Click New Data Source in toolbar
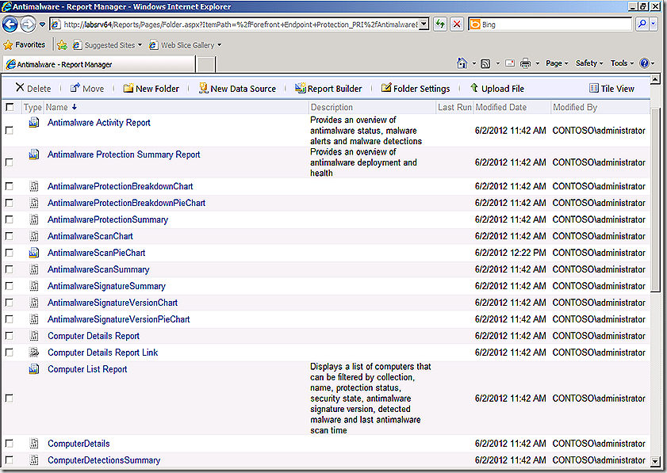 pyautogui.click(x=237, y=89)
